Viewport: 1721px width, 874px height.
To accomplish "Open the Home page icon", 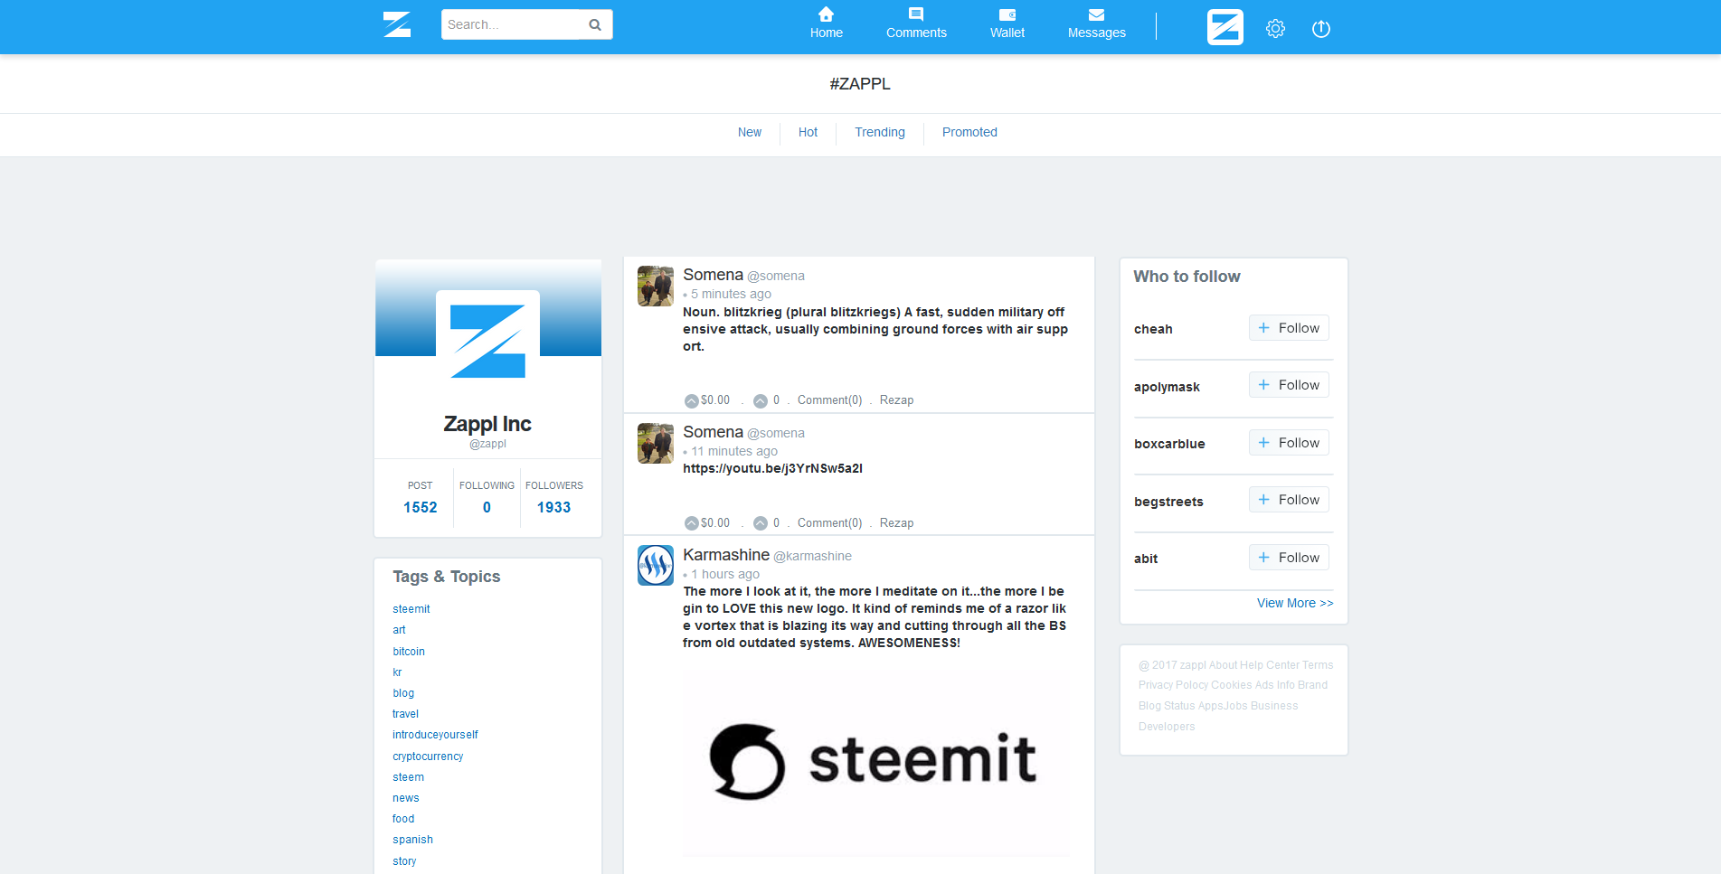I will [826, 14].
